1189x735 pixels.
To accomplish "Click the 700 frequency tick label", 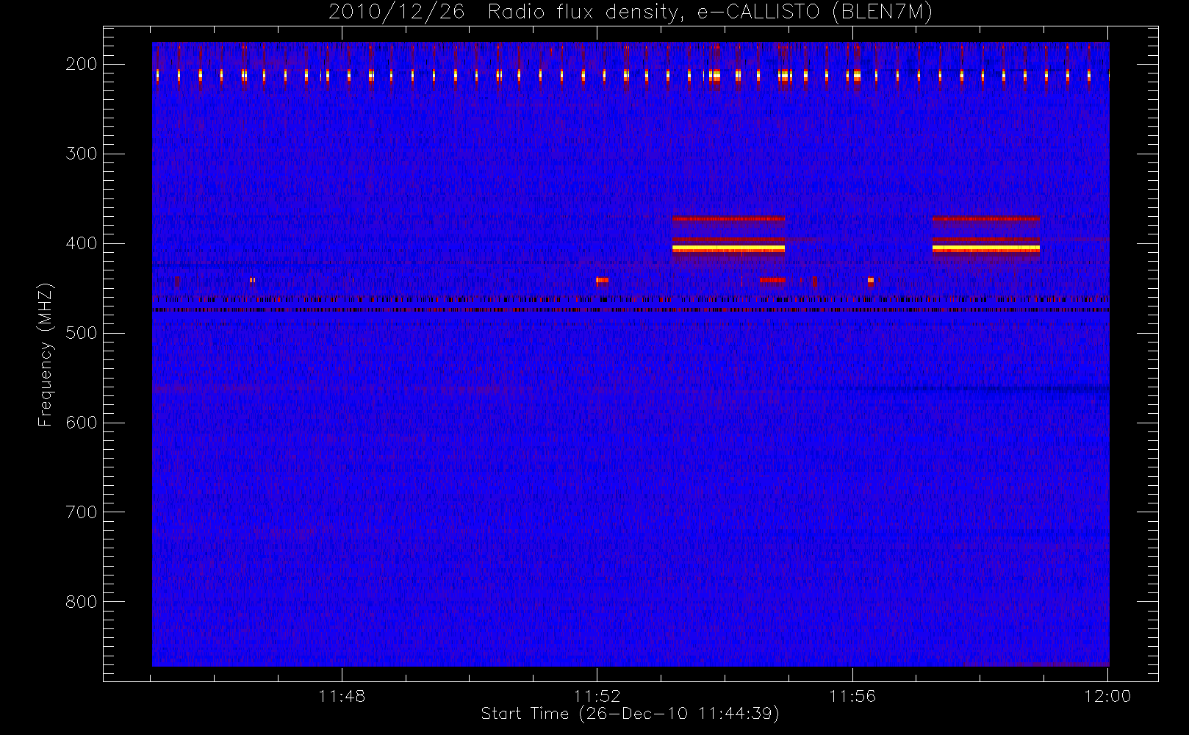I will click(82, 512).
